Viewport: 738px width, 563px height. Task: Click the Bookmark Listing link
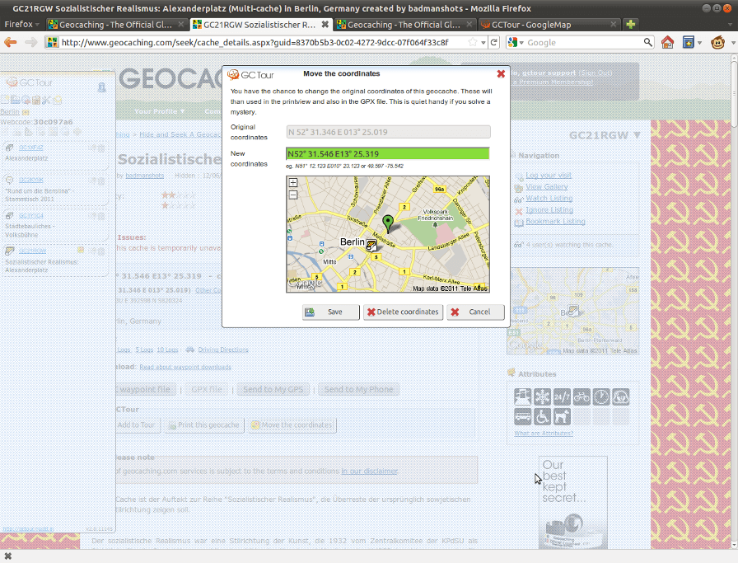pyautogui.click(x=555, y=221)
